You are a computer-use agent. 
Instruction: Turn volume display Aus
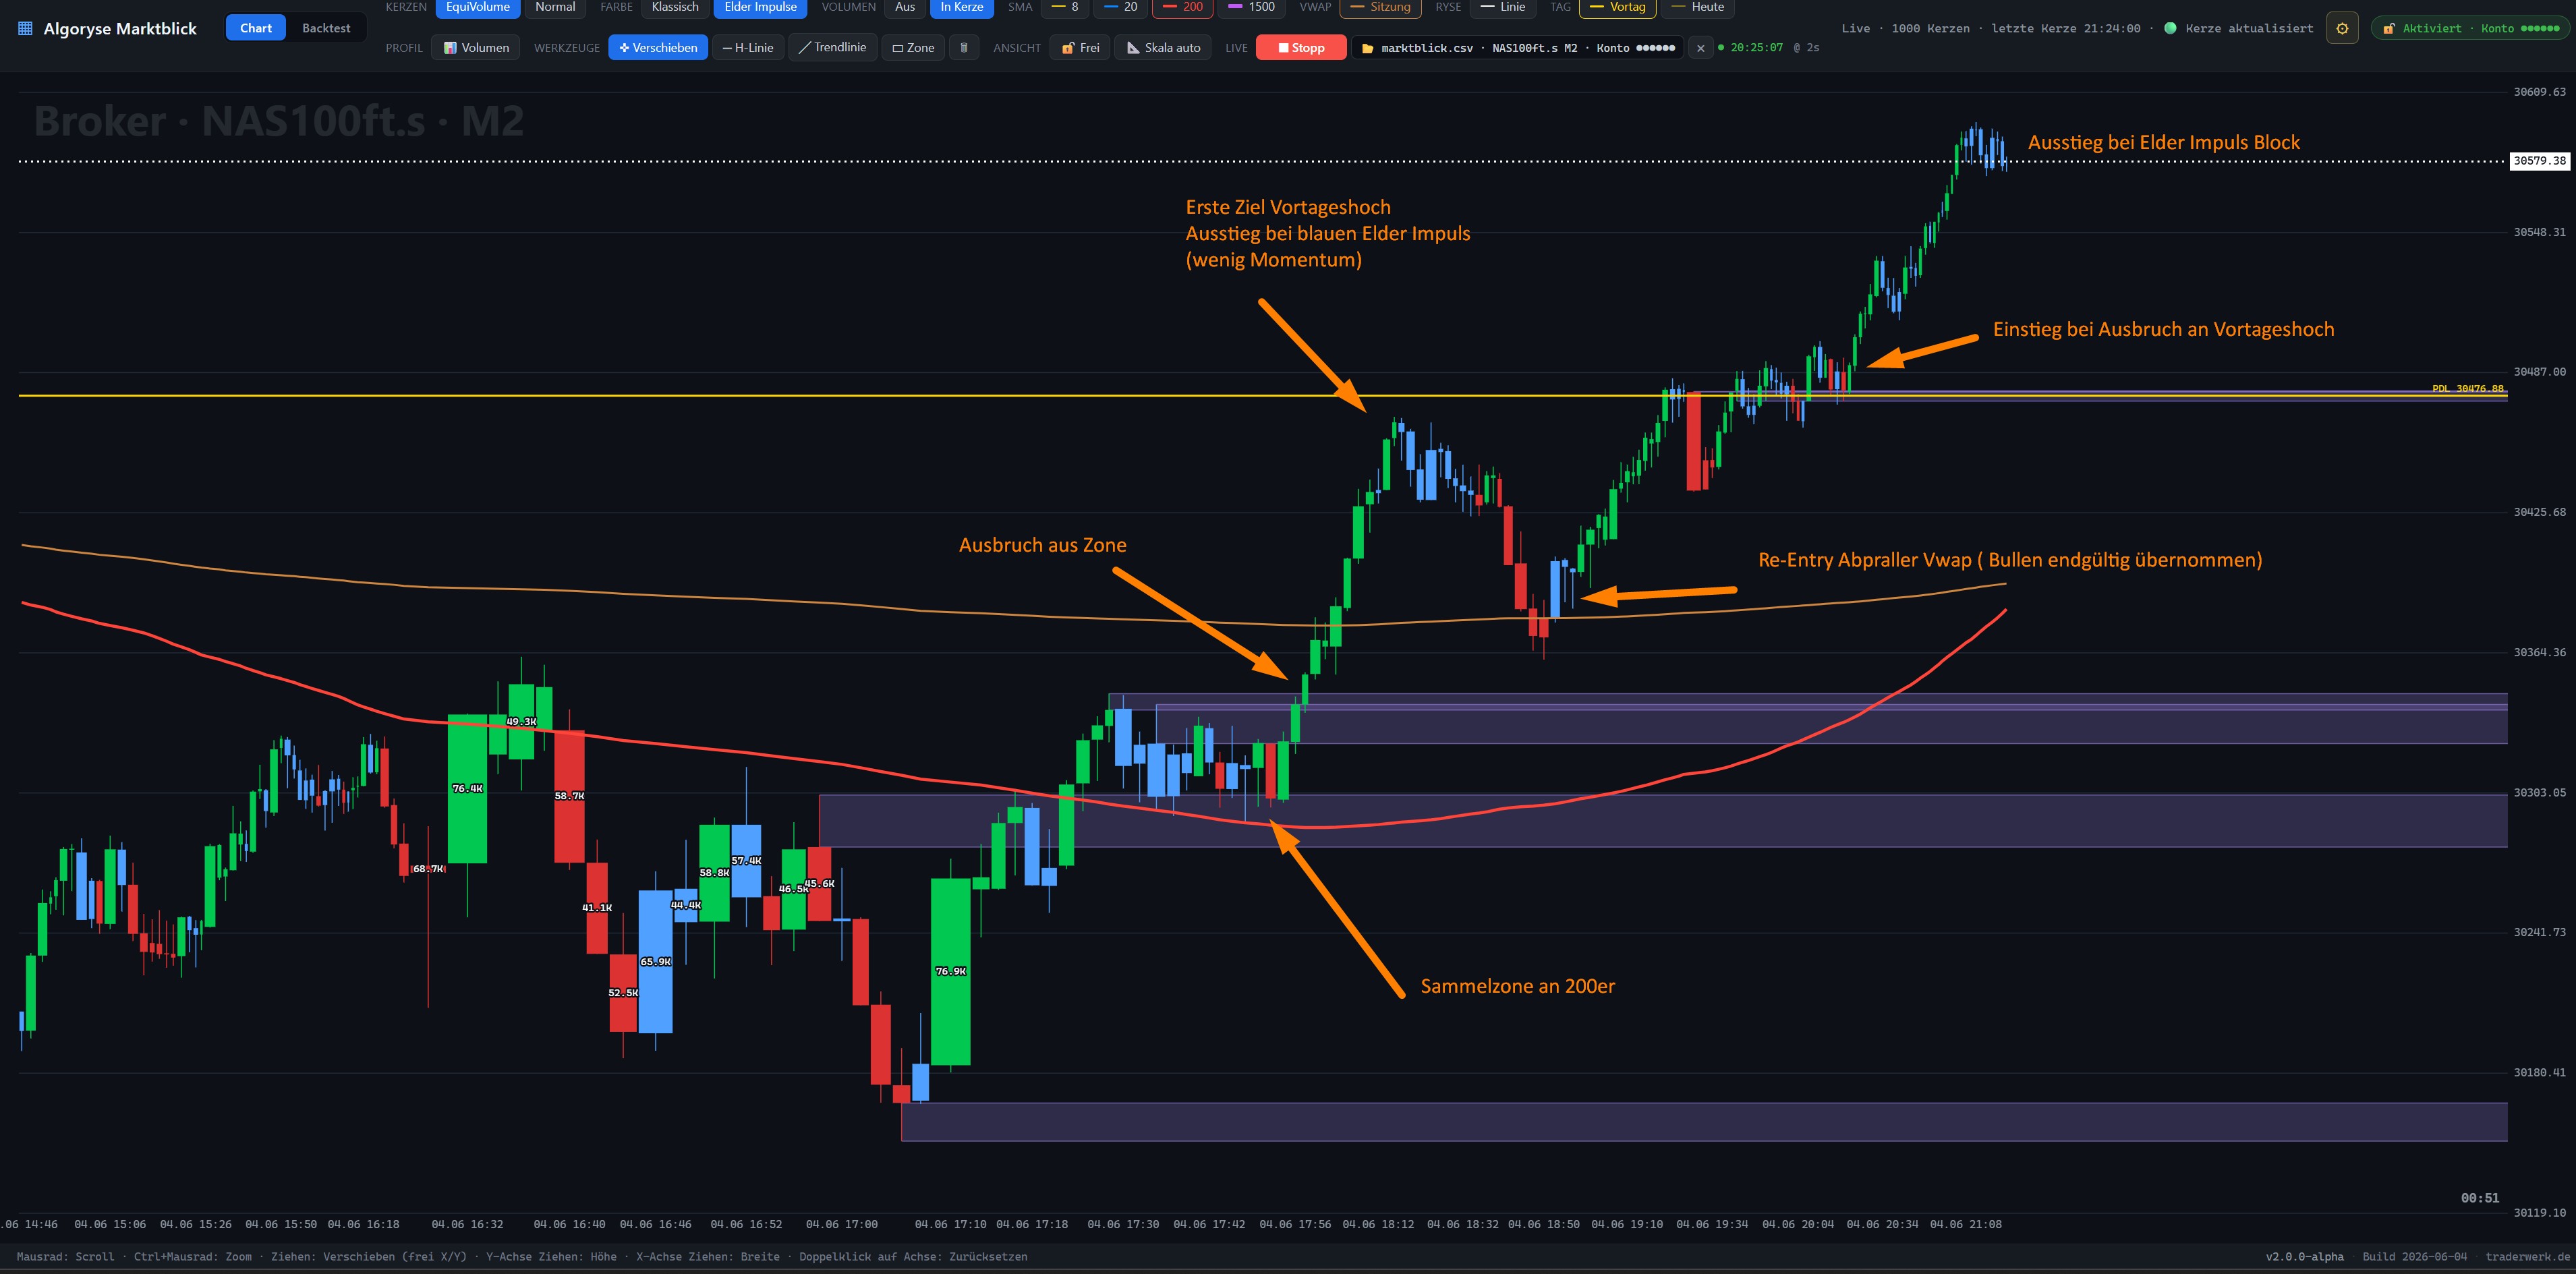tap(905, 7)
